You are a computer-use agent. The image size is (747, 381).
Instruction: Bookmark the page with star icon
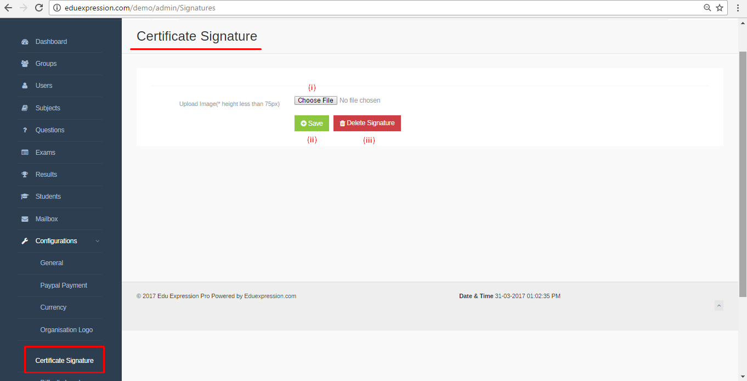click(720, 8)
